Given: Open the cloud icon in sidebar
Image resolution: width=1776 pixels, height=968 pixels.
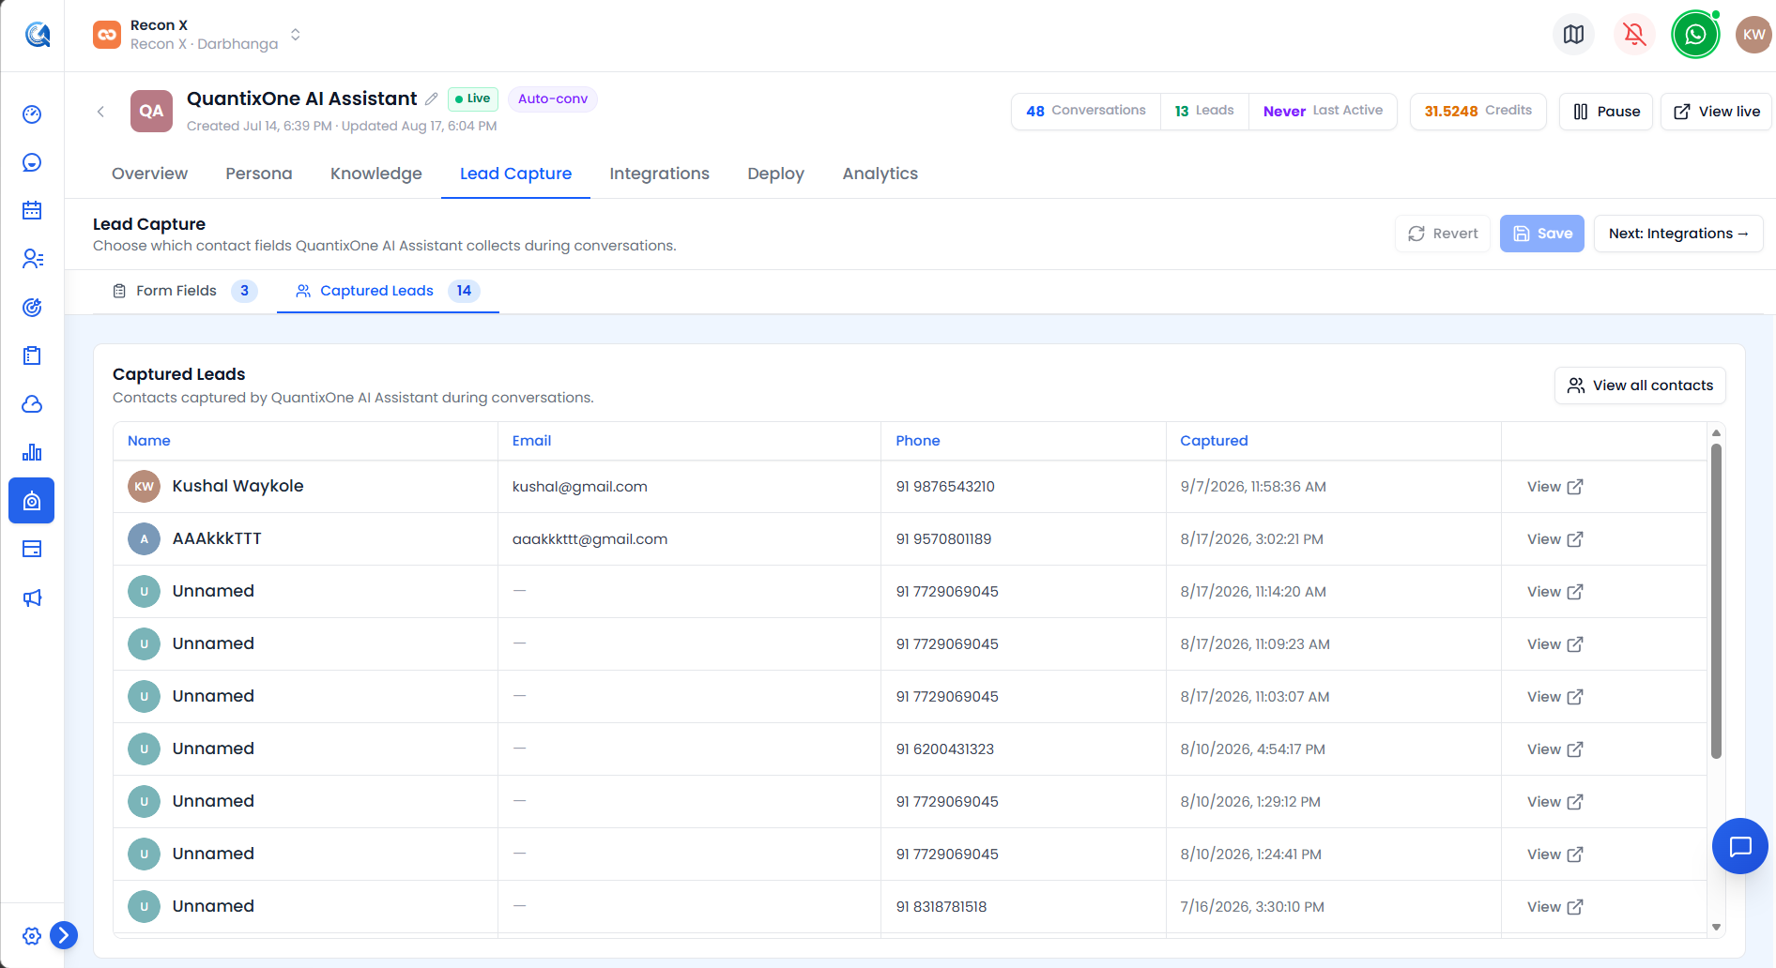Looking at the screenshot, I should click(x=32, y=404).
